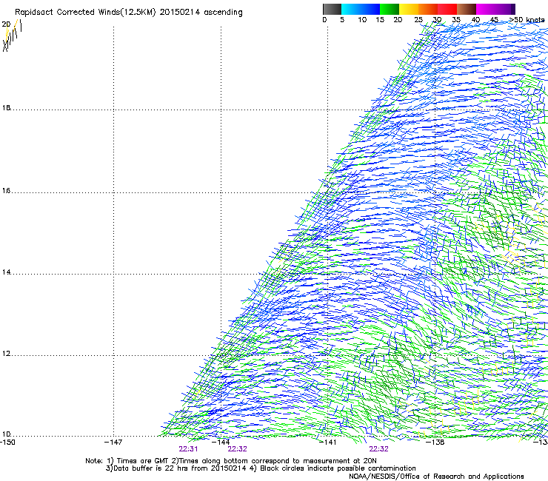548x481 pixels.
Task: Click the date '20150214' in the title
Action: pos(180,13)
